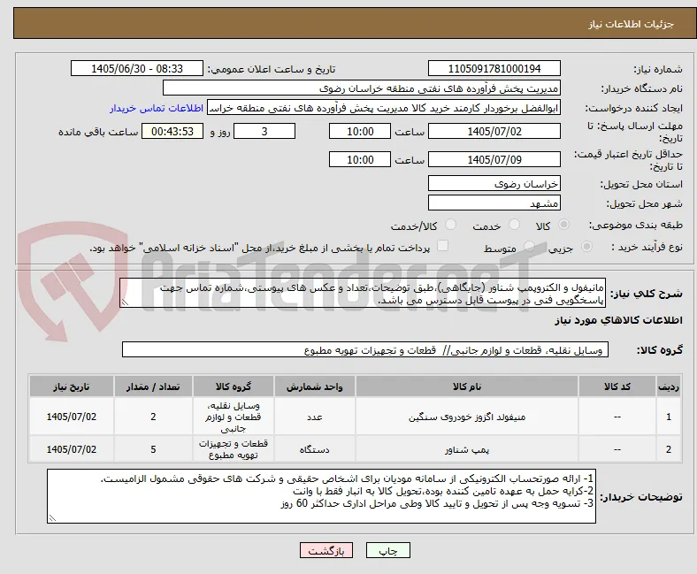Click the validity hour field next to 1405/07/09
Image resolution: width=697 pixels, height=574 pixels.
click(360, 159)
